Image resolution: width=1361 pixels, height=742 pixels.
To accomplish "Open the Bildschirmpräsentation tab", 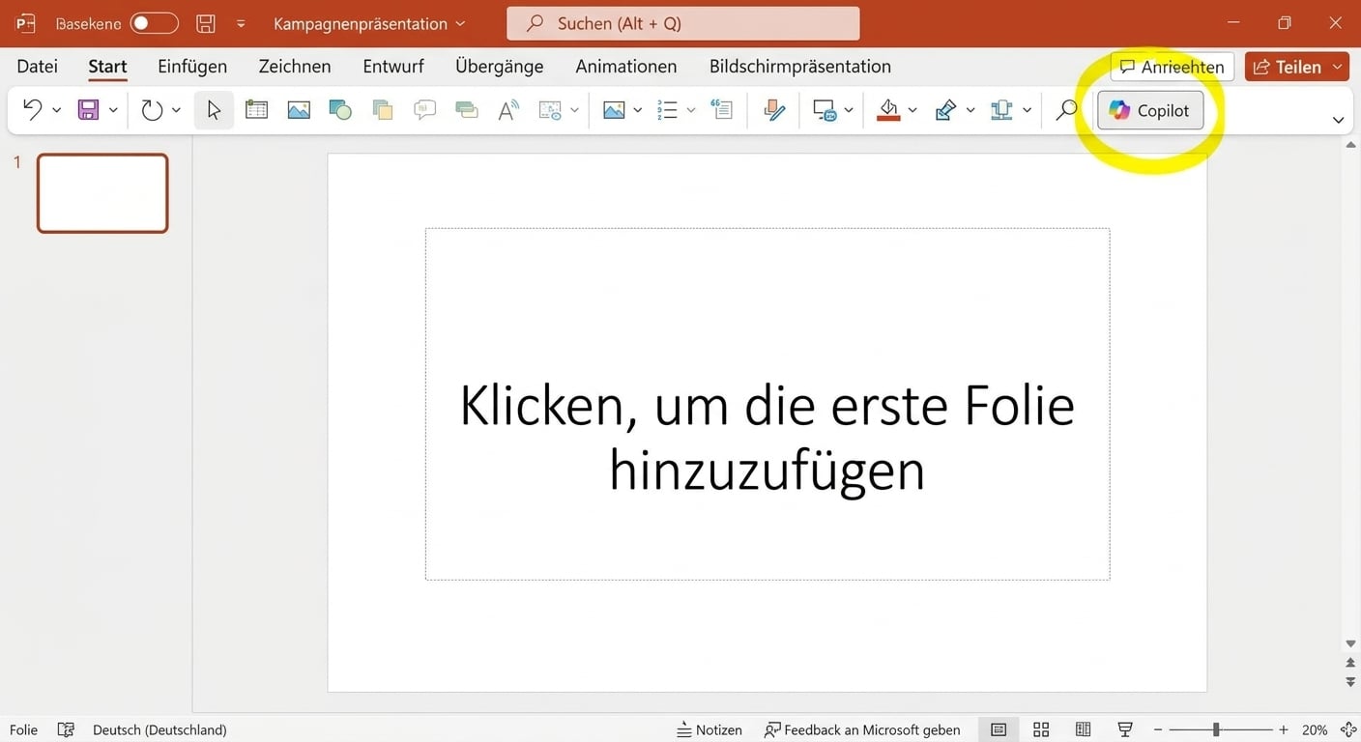I will [x=800, y=66].
